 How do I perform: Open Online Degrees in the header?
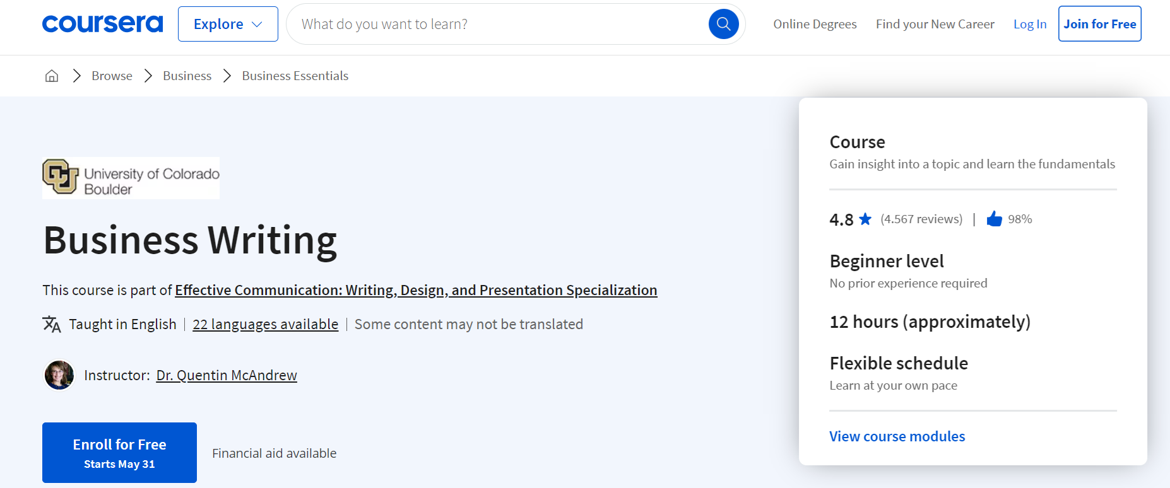(815, 24)
